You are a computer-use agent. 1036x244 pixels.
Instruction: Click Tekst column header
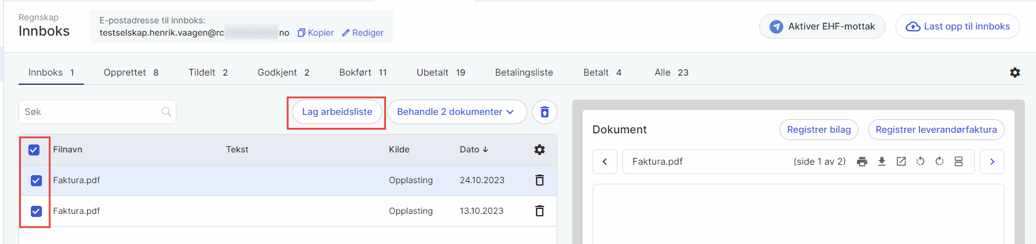click(x=237, y=149)
